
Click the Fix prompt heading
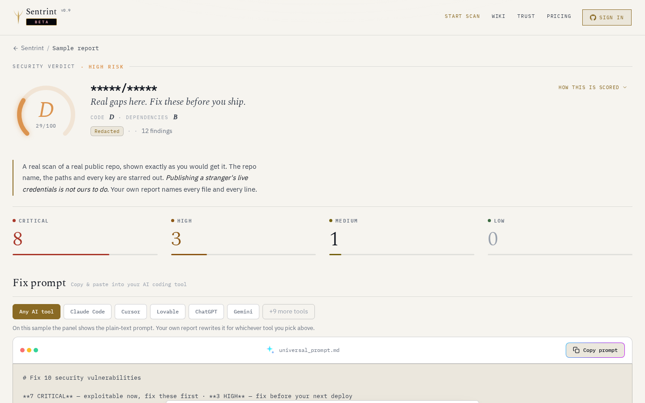39,283
